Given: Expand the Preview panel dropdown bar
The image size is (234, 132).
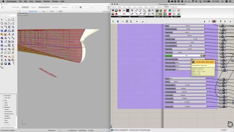Looking at the screenshot, I should coord(167,16).
